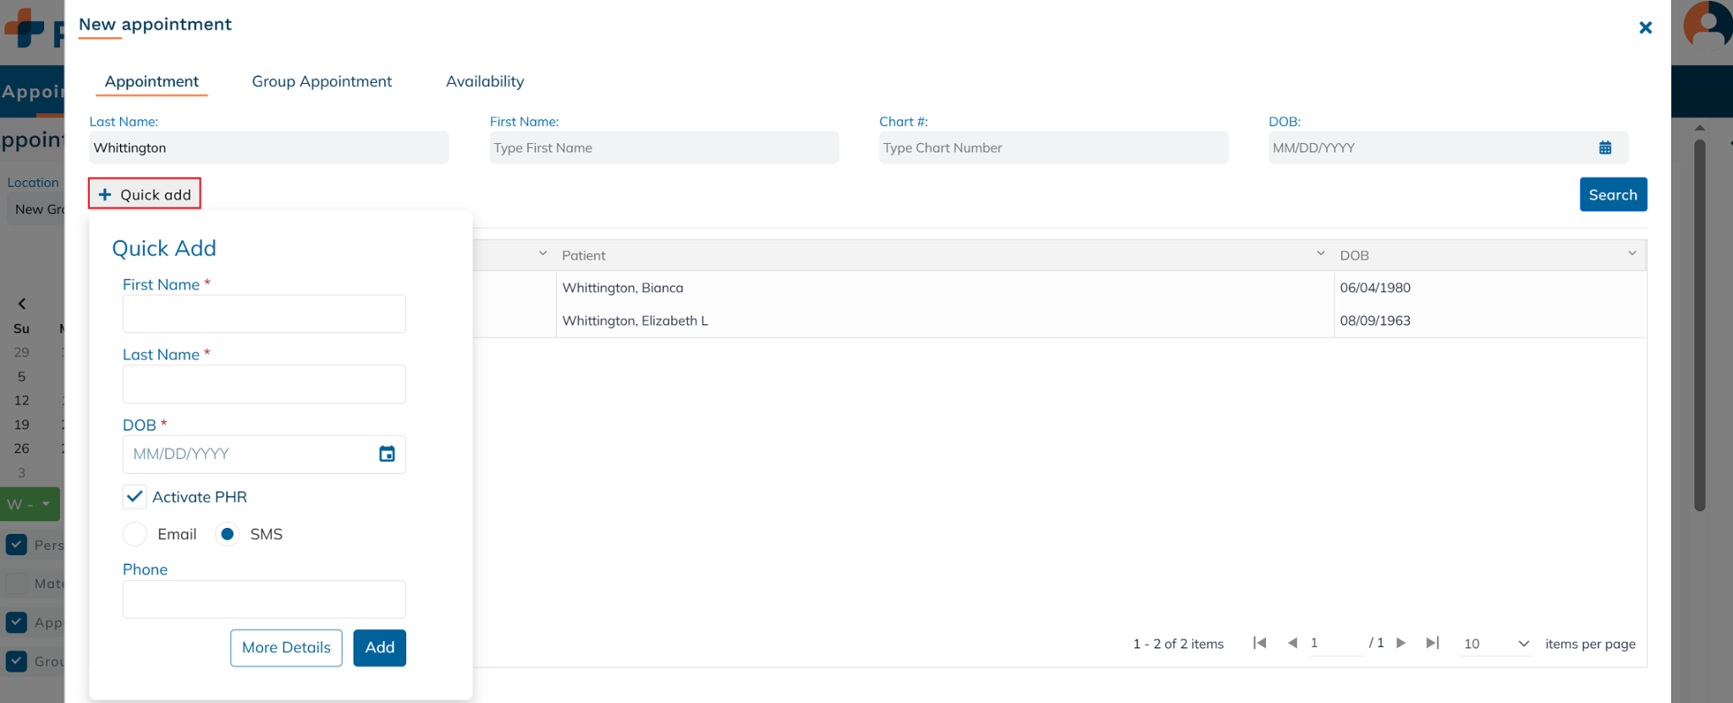Open the Quick Add DOB calendar icon
1733x703 pixels.
pos(387,454)
